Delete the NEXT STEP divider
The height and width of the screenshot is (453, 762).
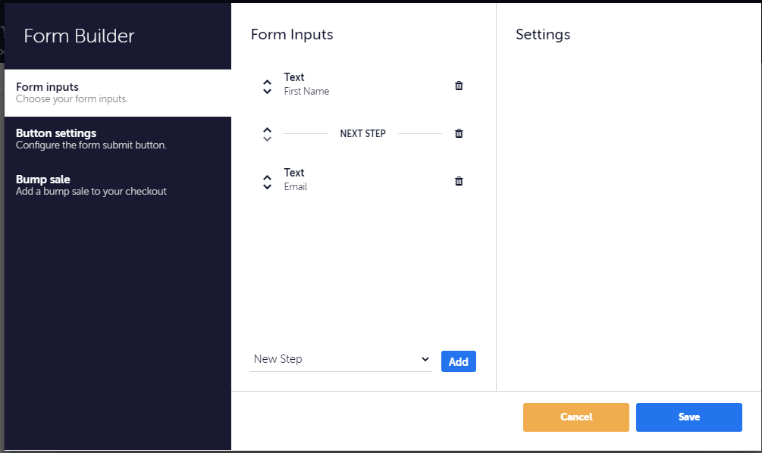(x=459, y=133)
